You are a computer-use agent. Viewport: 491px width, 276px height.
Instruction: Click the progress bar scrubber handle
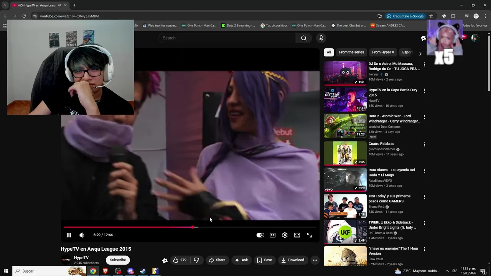pos(193,227)
